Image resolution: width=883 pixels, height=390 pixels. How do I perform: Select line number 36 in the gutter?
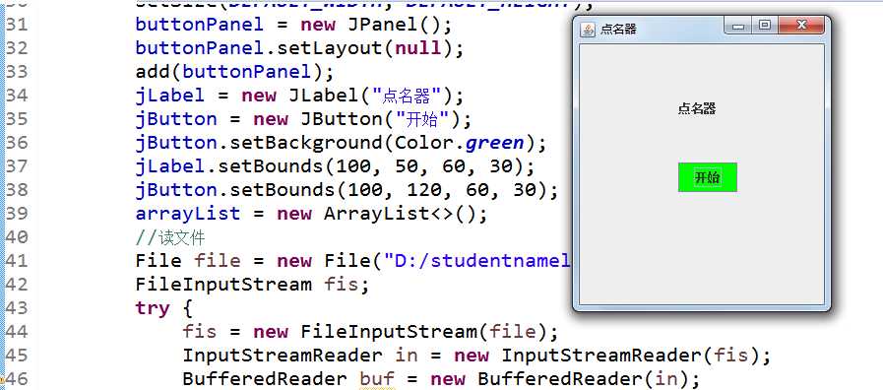click(x=17, y=143)
